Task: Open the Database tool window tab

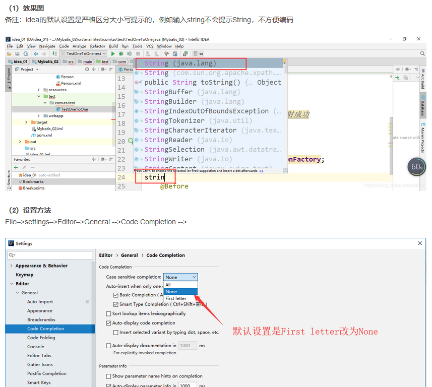Action: 423,106
